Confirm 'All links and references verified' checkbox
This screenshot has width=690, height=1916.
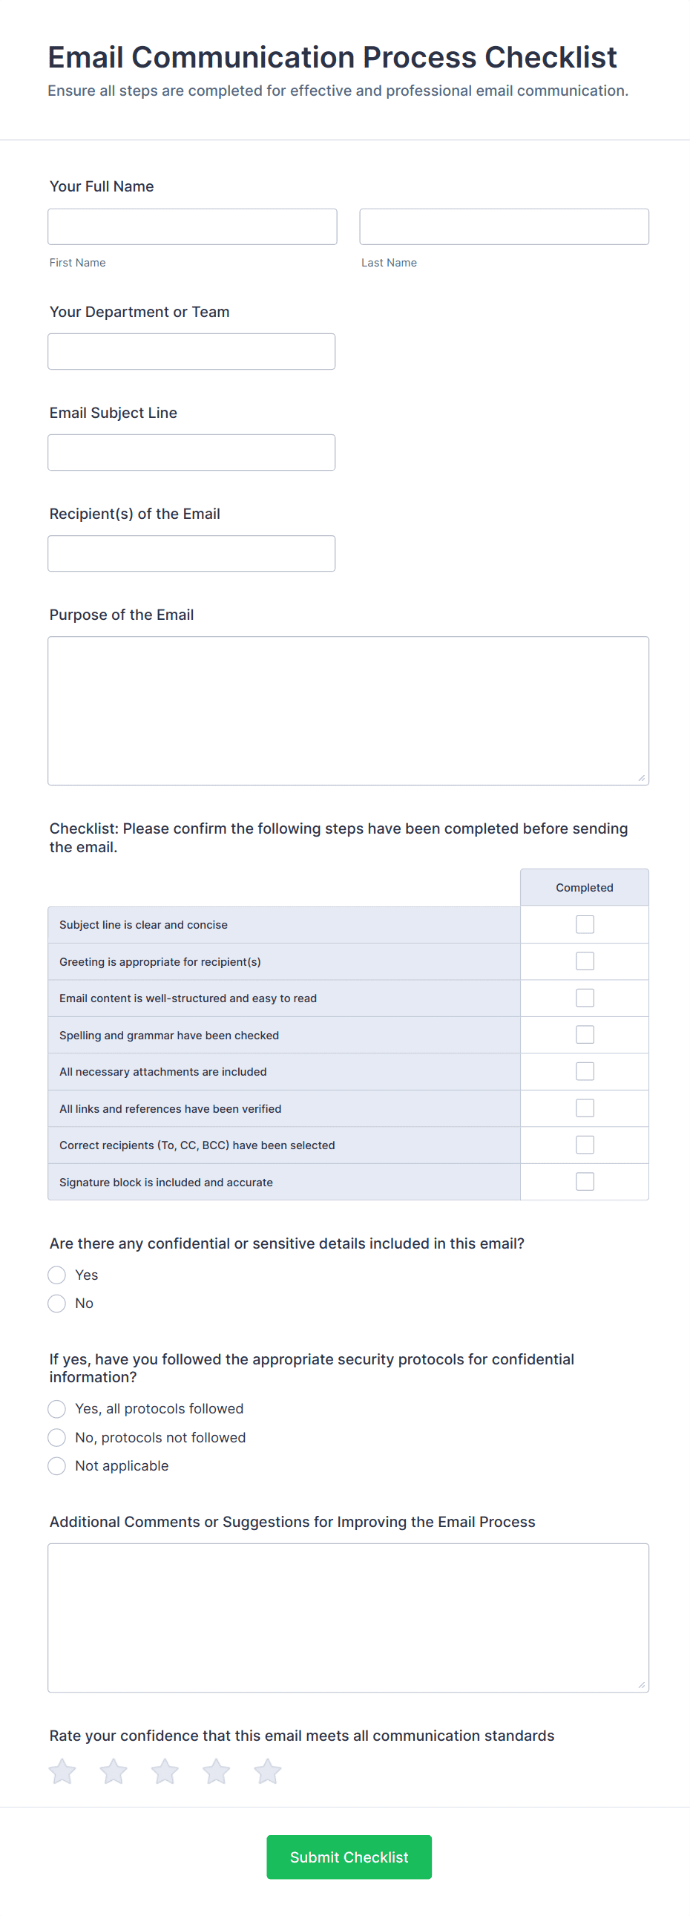[x=585, y=1108]
